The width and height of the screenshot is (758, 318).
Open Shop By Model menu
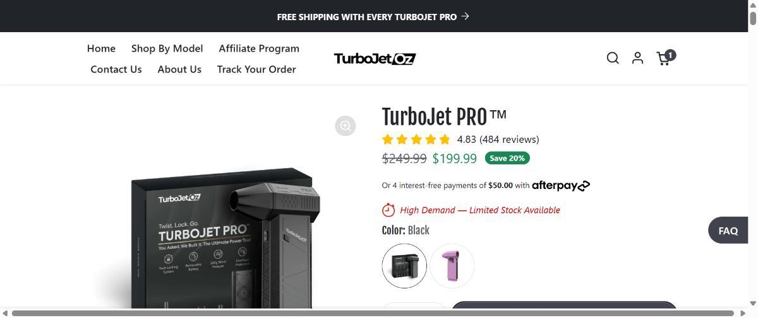(167, 48)
